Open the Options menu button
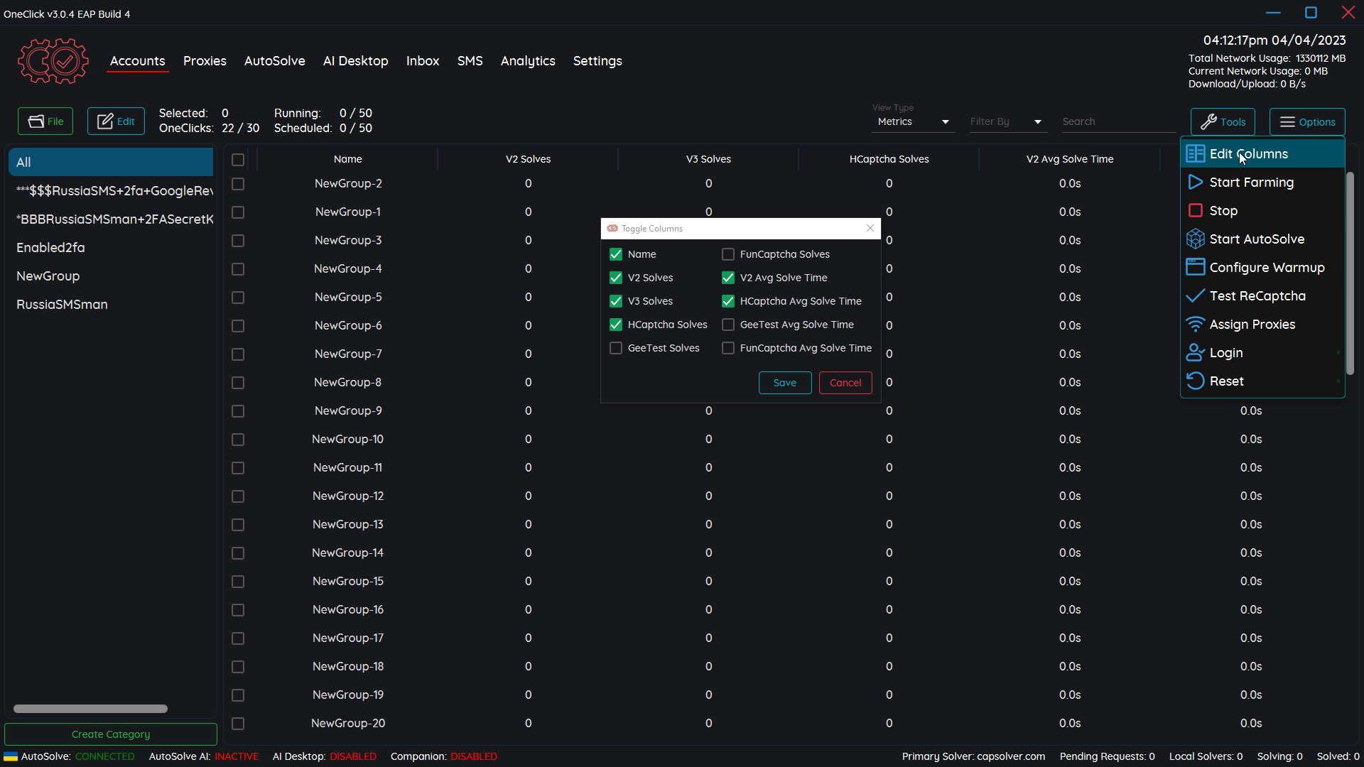1364x767 pixels. click(1307, 122)
